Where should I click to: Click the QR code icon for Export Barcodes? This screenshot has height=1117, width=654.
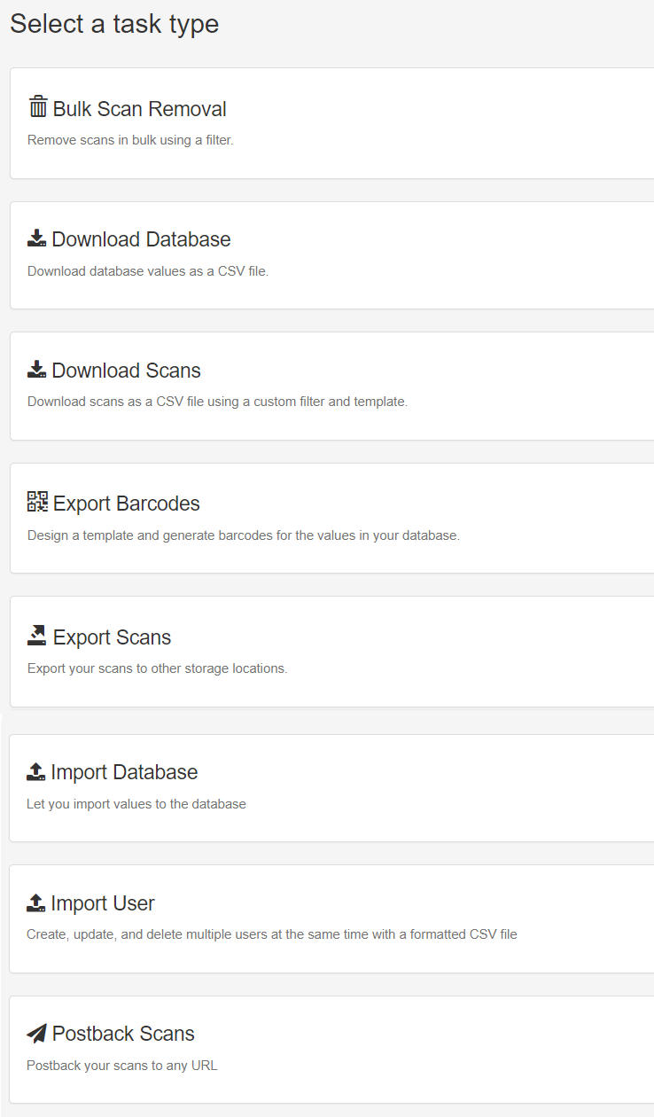(x=38, y=502)
